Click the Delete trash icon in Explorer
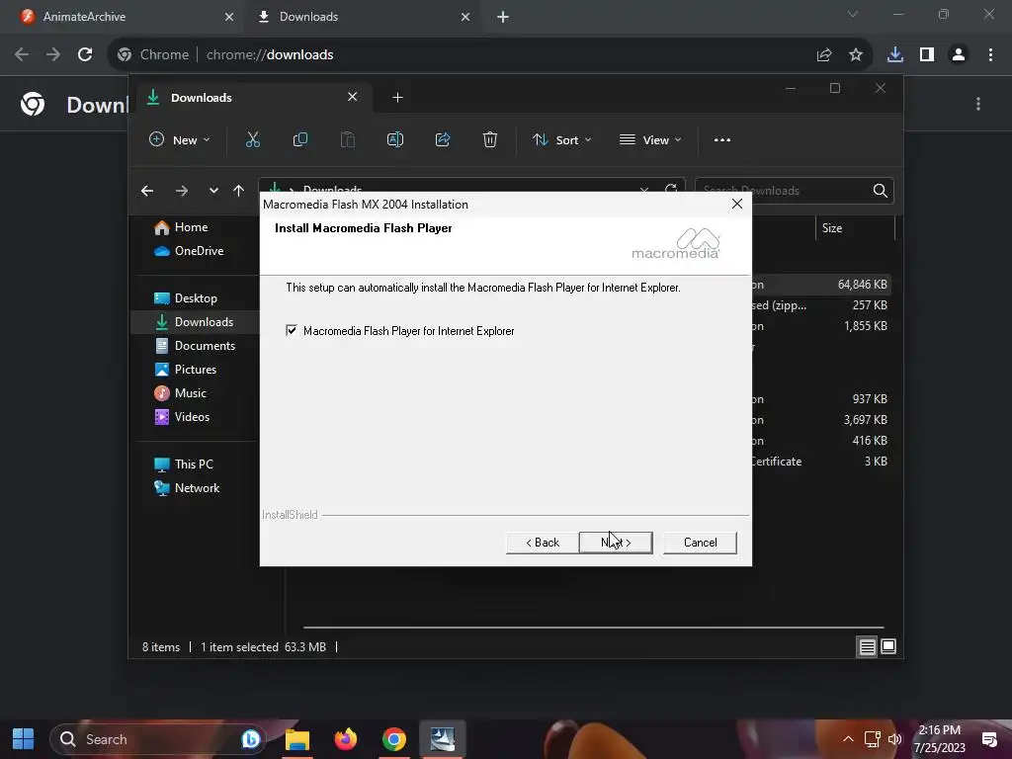Viewport: 1012px width, 759px height. [490, 139]
